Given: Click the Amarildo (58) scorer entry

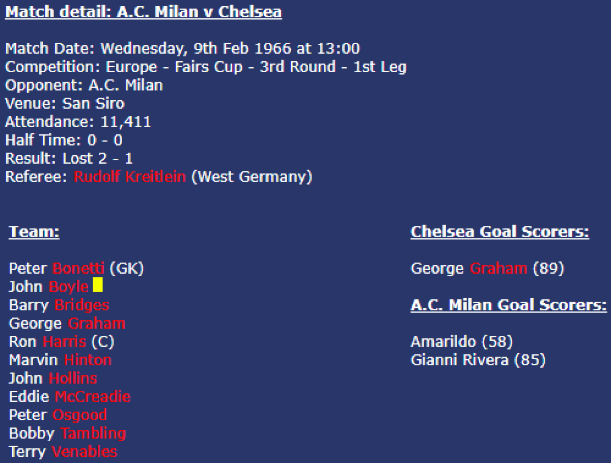Looking at the screenshot, I should coord(461,341).
